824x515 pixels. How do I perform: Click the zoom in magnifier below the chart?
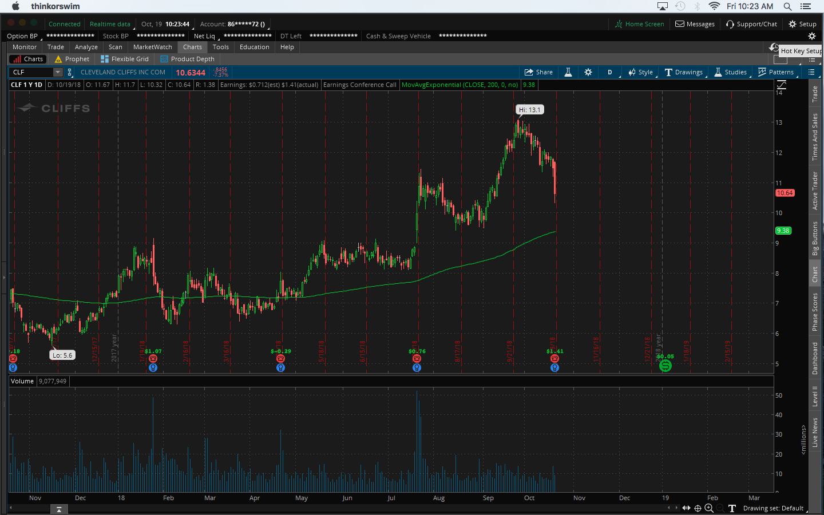(709, 508)
